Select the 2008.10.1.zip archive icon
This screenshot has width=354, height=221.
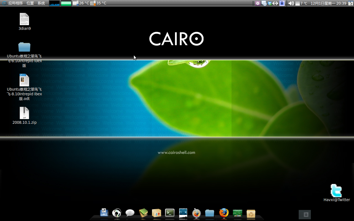point(24,113)
